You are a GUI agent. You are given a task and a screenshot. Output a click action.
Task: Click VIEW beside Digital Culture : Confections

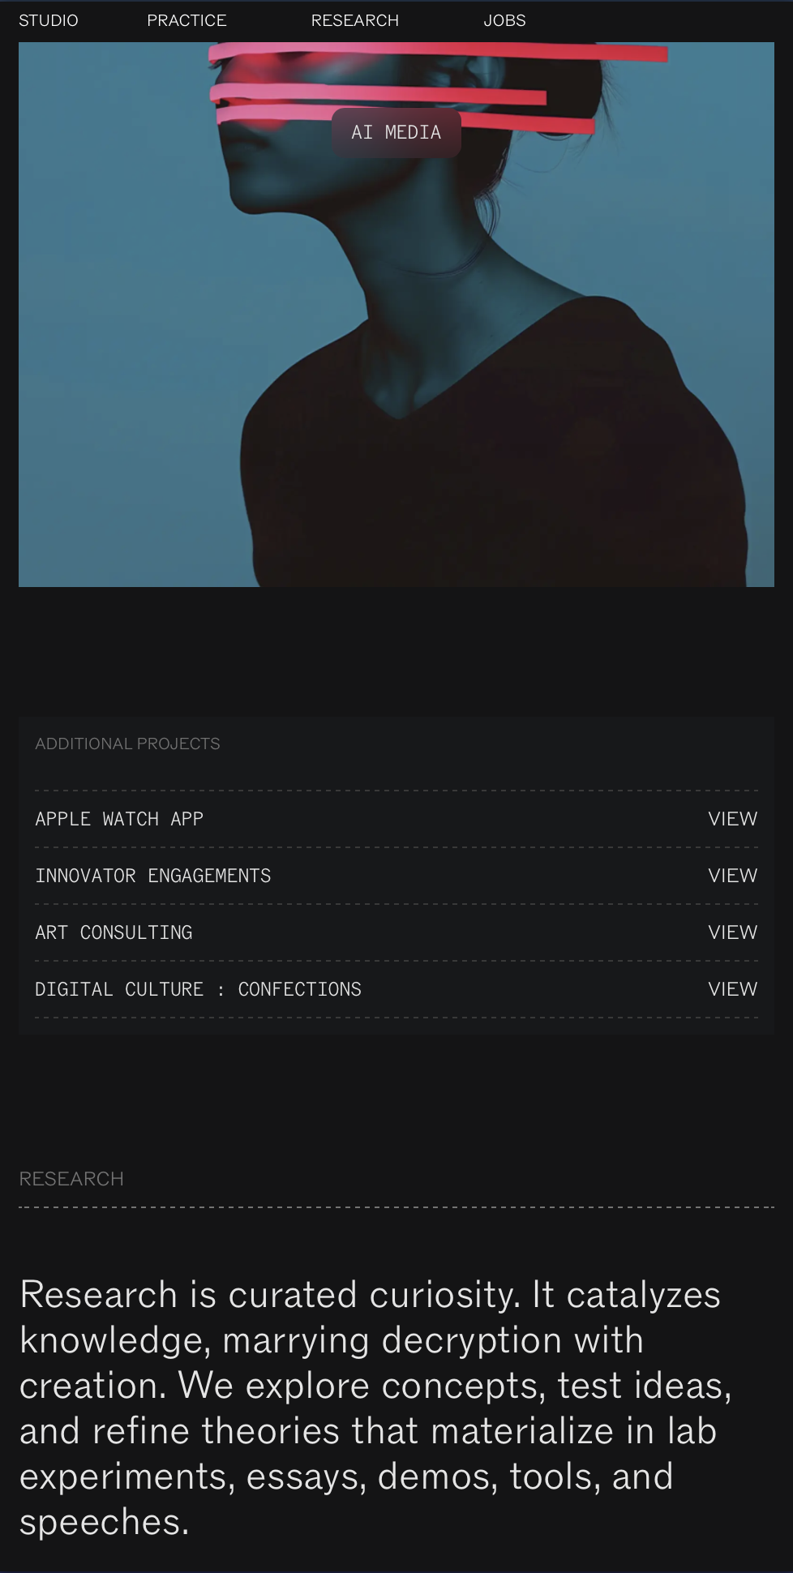[x=732, y=989]
